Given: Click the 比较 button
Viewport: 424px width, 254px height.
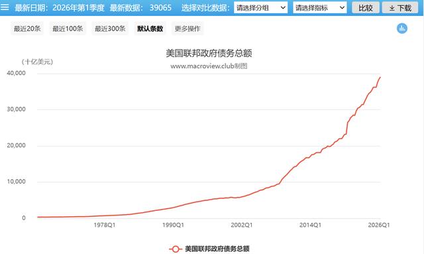Looking at the screenshot, I should tap(366, 8).
